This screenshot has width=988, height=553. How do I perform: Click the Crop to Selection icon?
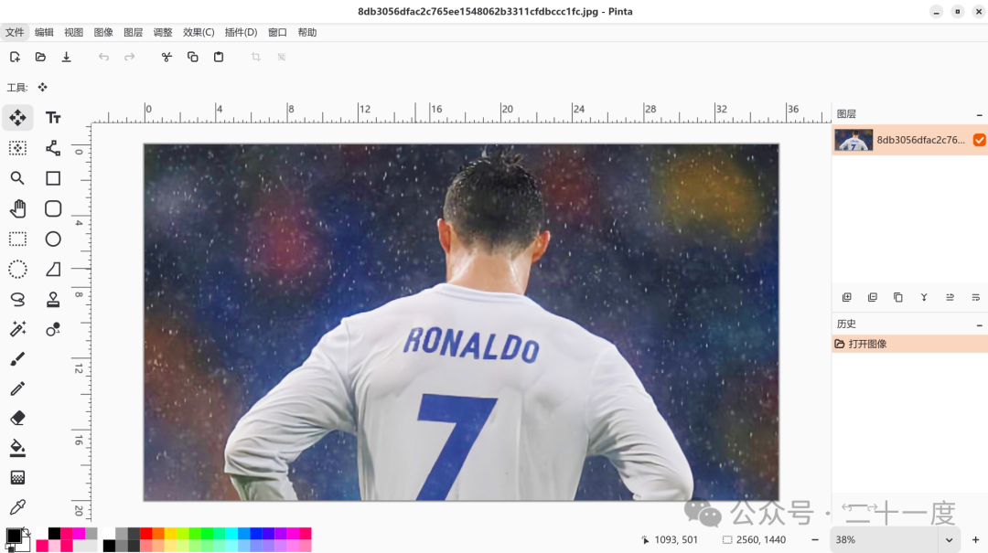(256, 57)
